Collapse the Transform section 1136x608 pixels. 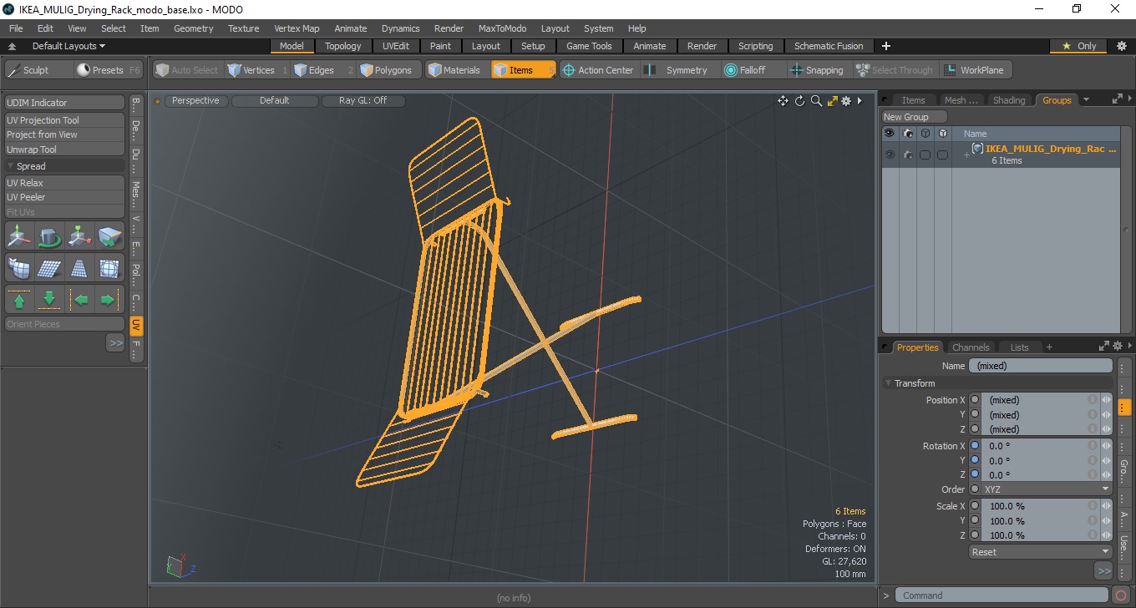[889, 383]
